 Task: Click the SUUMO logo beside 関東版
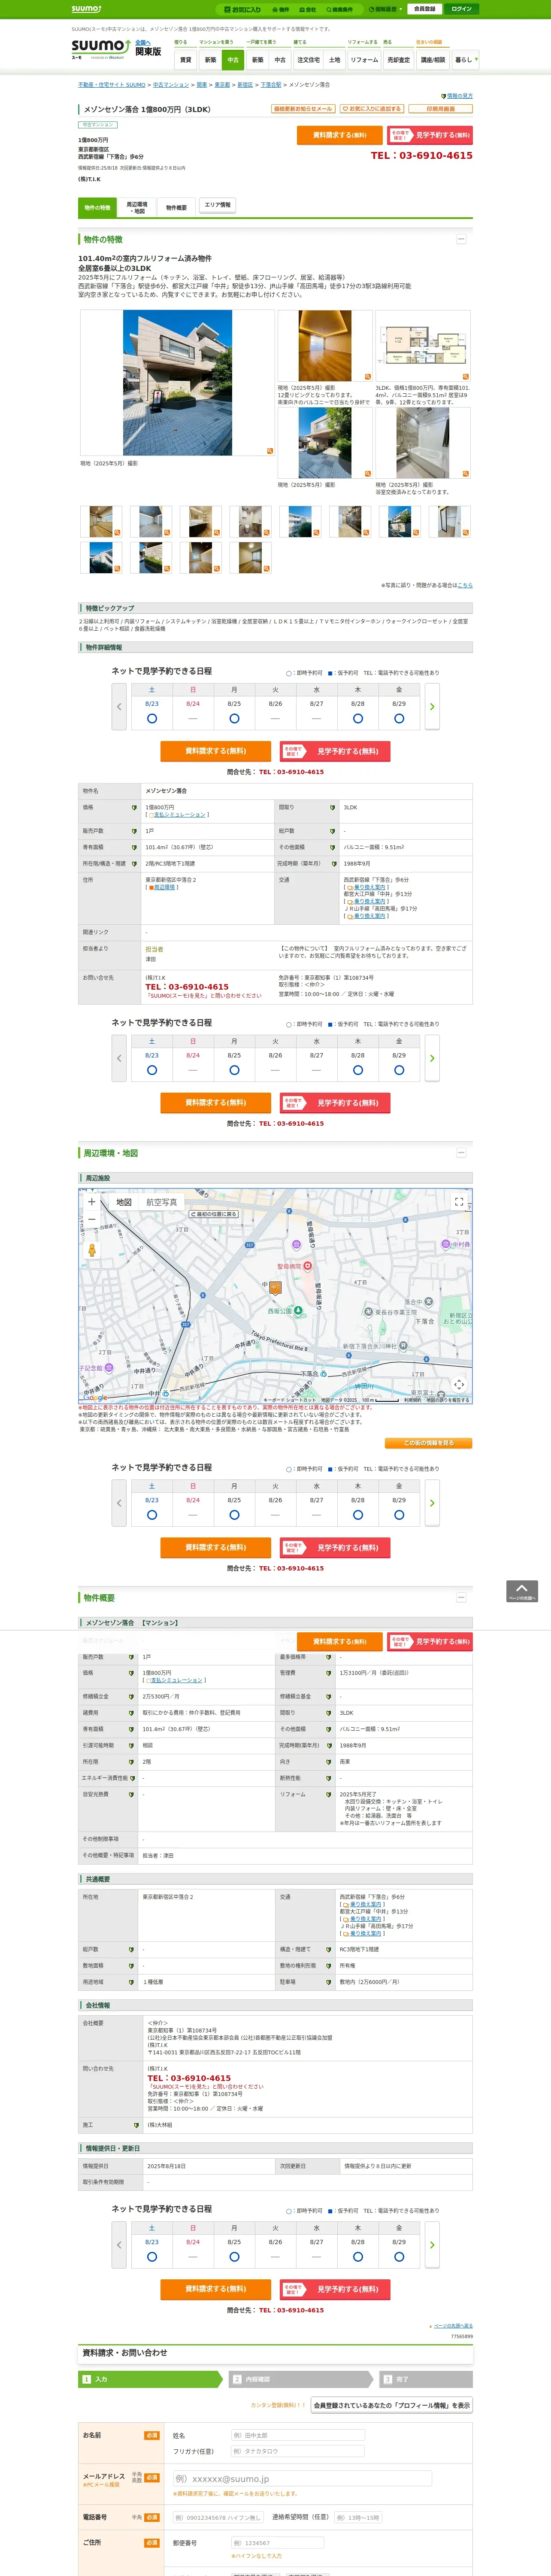(x=100, y=49)
